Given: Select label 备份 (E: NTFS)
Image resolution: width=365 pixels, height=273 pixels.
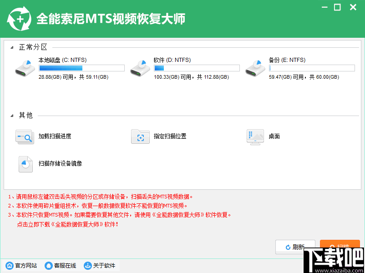Looking at the screenshot, I should point(287,60).
